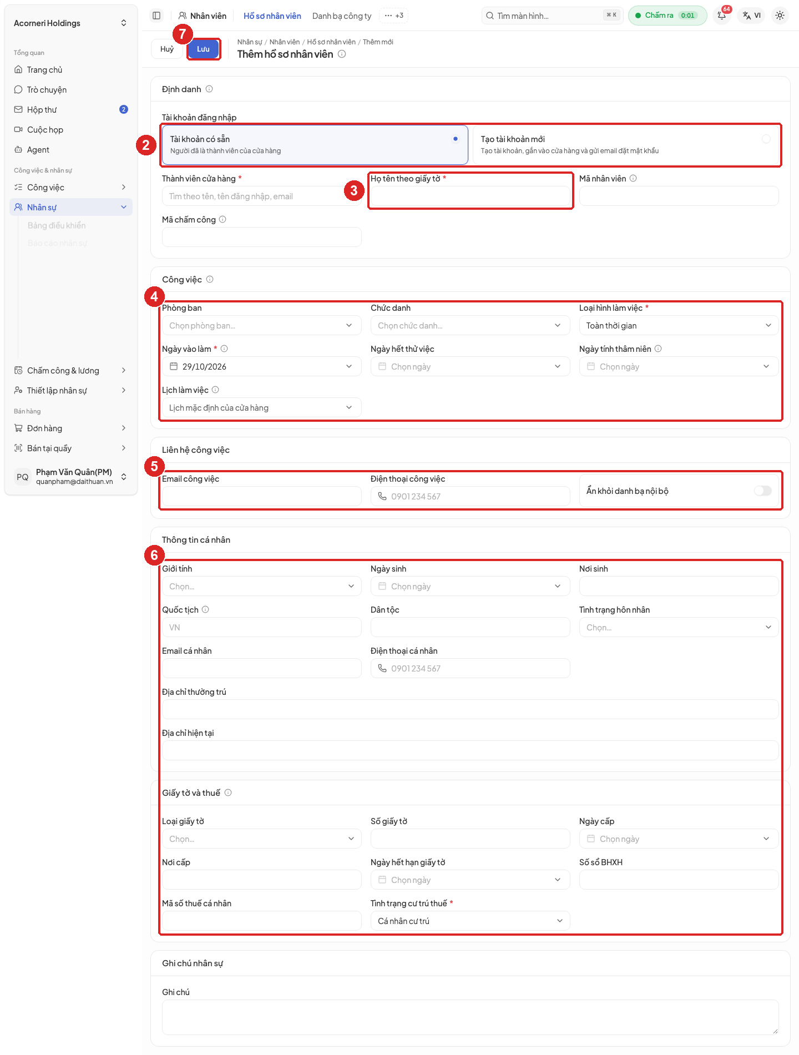Select Tạo tài khoản mới radio option

pyautogui.click(x=626, y=145)
